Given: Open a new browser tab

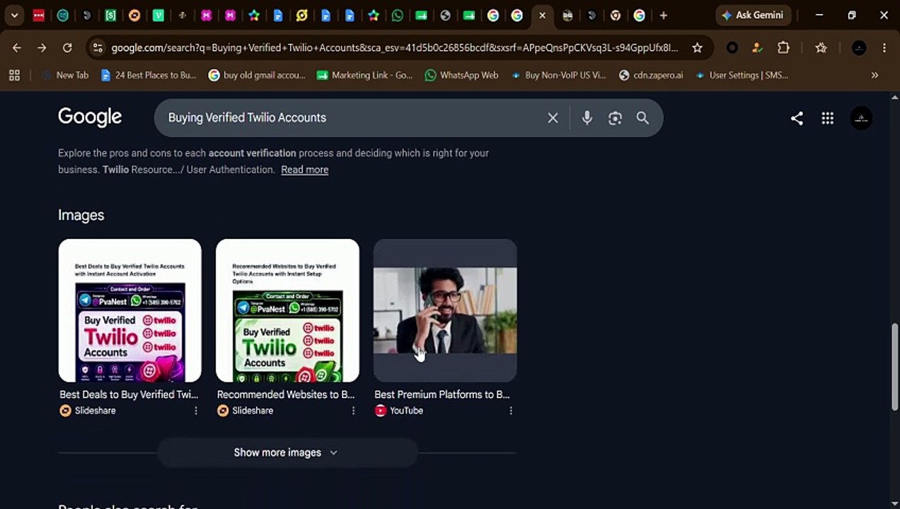Looking at the screenshot, I should click(x=663, y=16).
